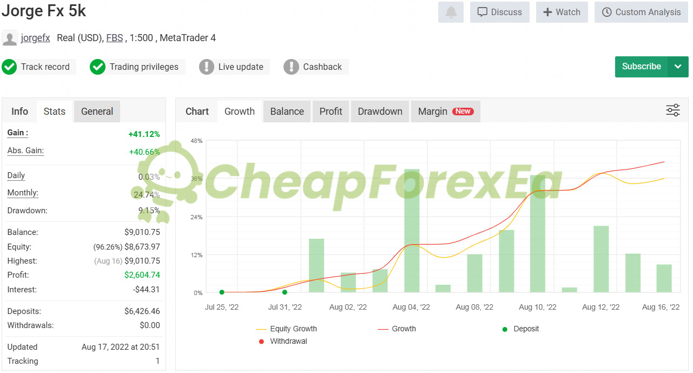693x373 pixels.
Task: Click the Track record label
Action: pos(45,67)
